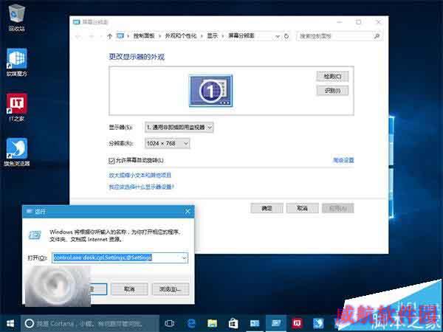The width and height of the screenshot is (443, 332).
Task: Close the Run dialog
Action: [188, 212]
